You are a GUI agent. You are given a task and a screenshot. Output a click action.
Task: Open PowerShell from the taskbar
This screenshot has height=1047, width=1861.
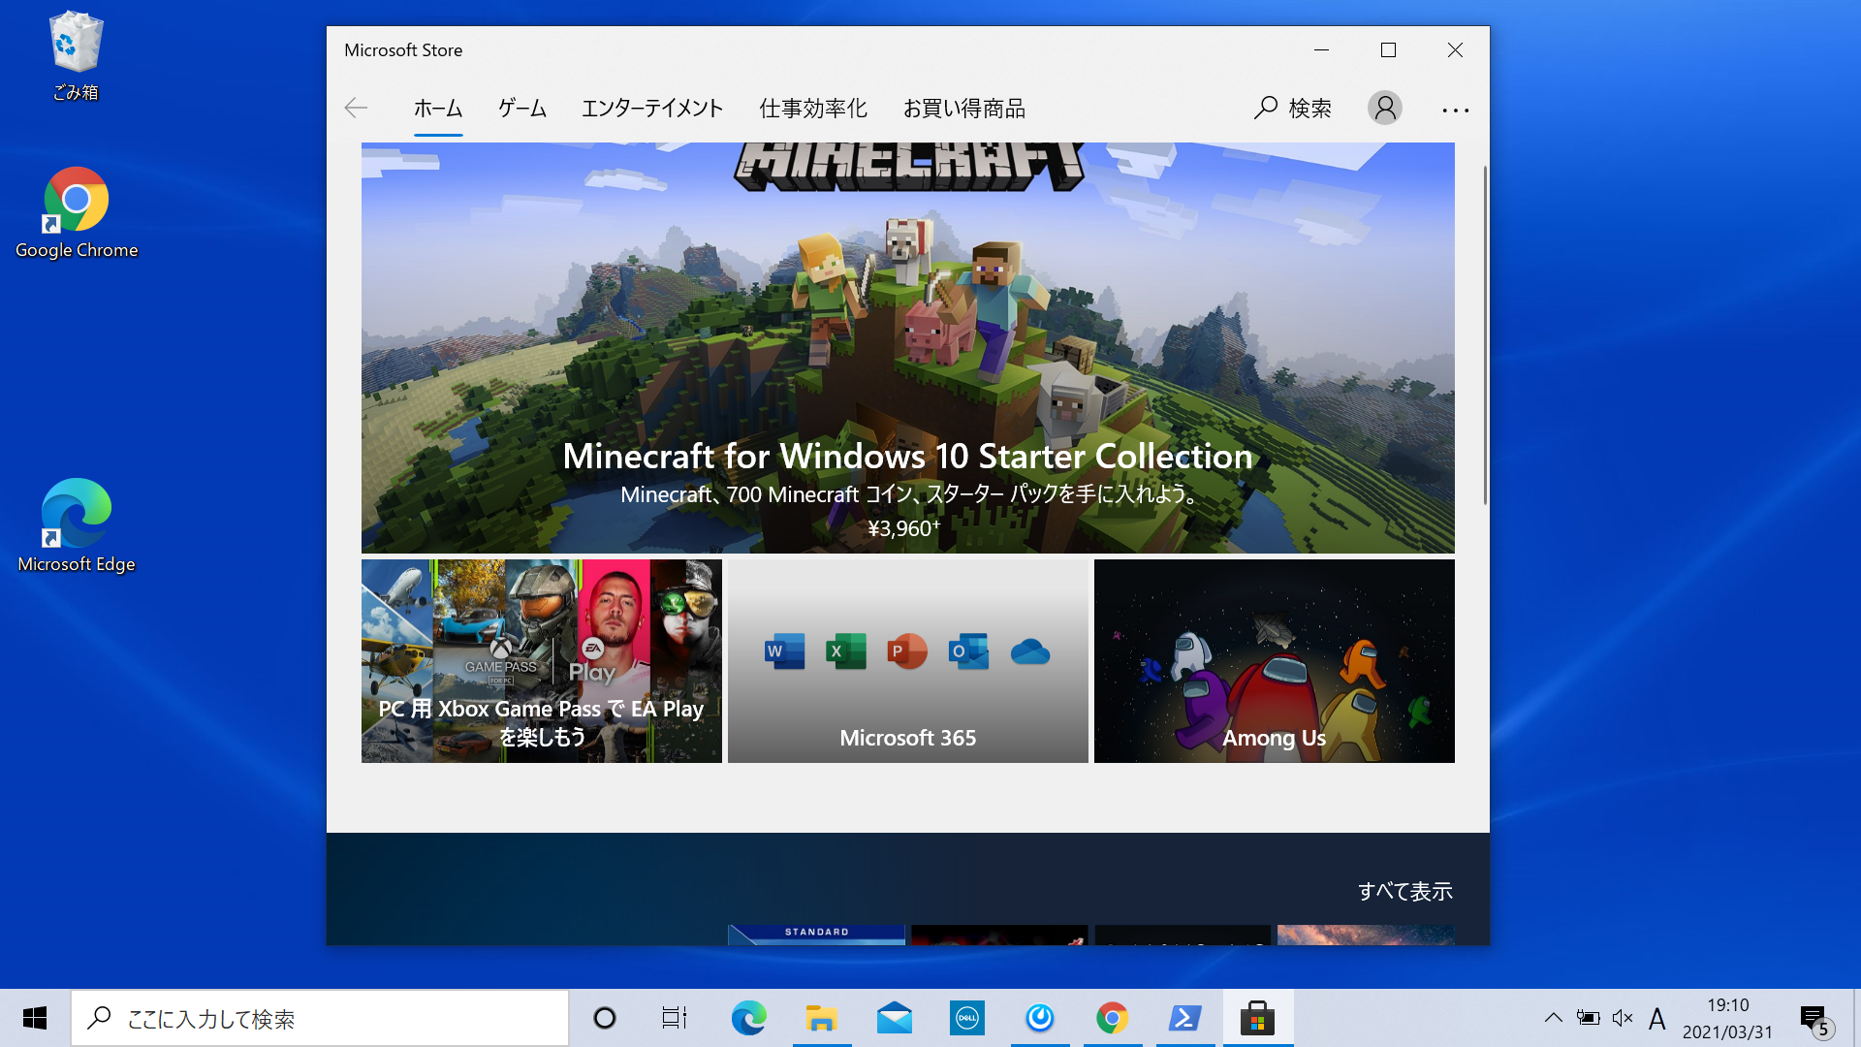1184,1018
